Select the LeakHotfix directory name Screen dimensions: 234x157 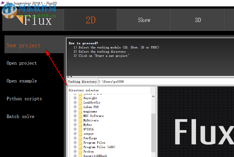pyautogui.click(x=92, y=102)
